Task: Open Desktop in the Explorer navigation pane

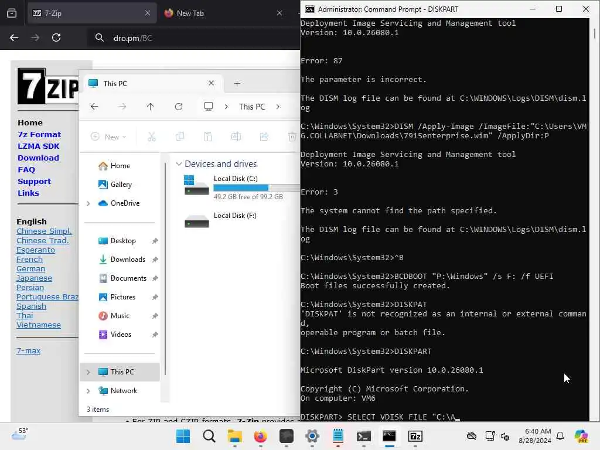Action: tap(123, 241)
